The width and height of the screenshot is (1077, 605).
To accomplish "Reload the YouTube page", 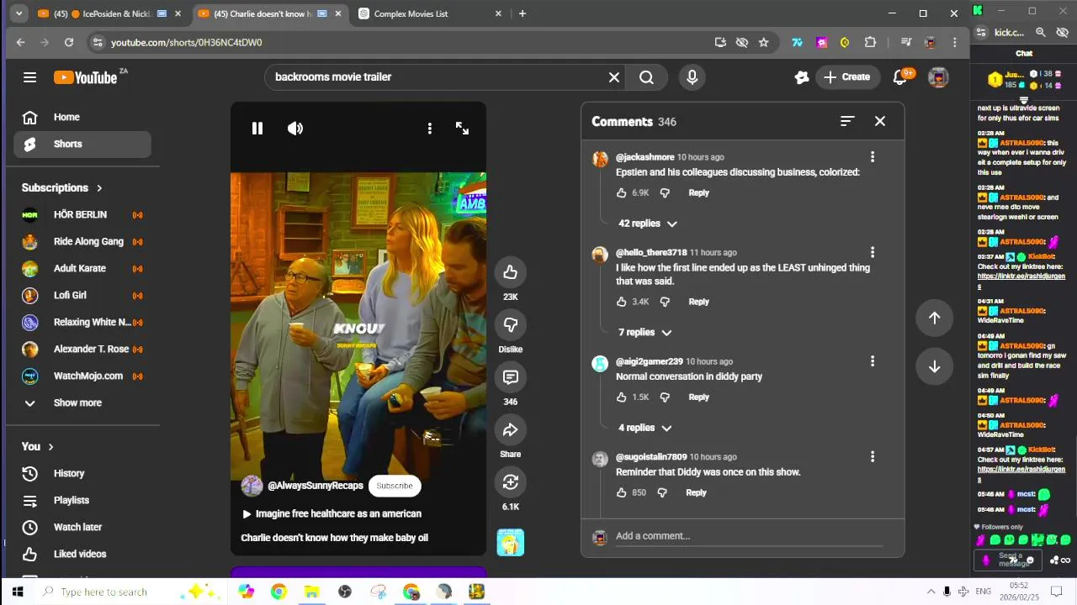I will point(69,42).
